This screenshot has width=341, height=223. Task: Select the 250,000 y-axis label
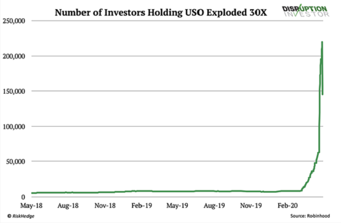coord(16,21)
